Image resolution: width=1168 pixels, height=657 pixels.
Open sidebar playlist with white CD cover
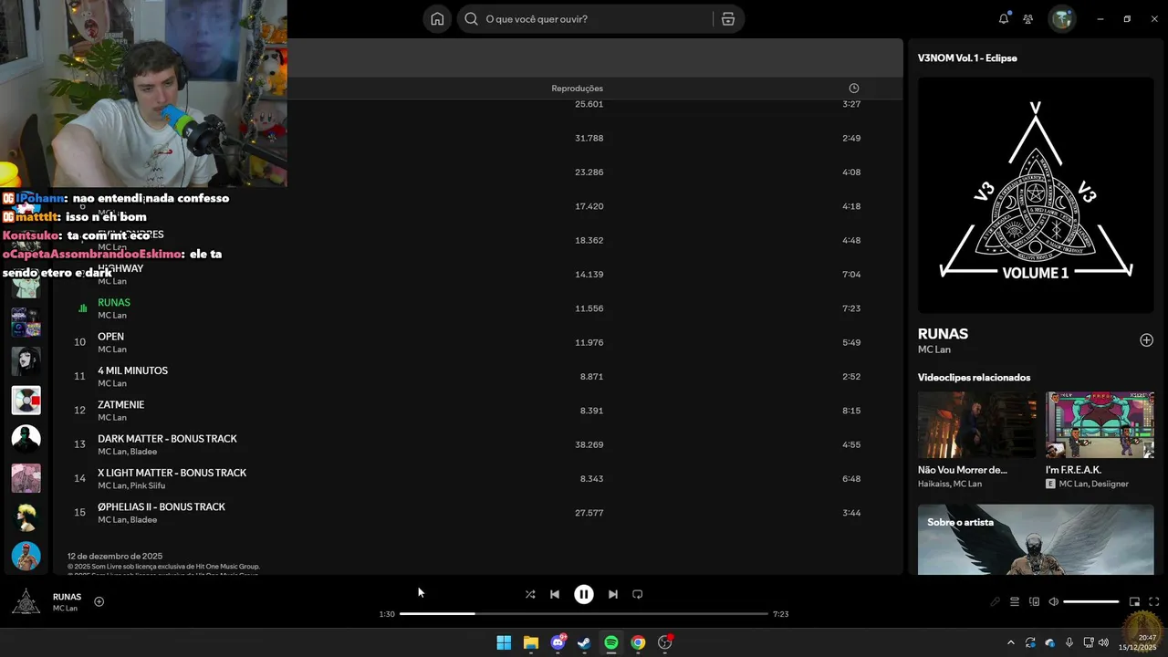click(x=26, y=400)
